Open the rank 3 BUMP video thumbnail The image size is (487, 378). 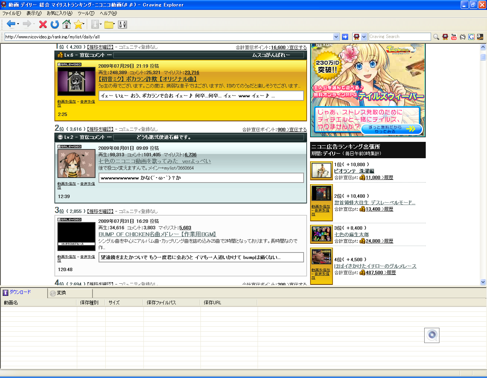pos(76,237)
